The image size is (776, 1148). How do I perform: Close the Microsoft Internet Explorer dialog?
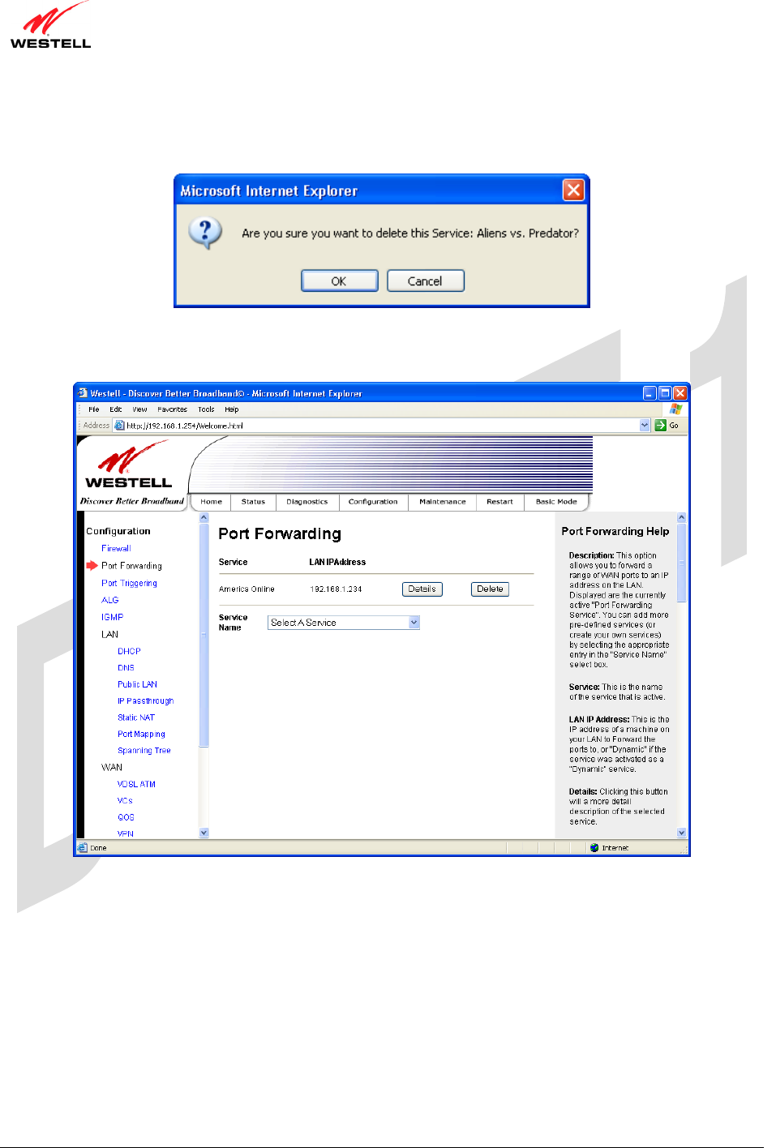[x=573, y=190]
